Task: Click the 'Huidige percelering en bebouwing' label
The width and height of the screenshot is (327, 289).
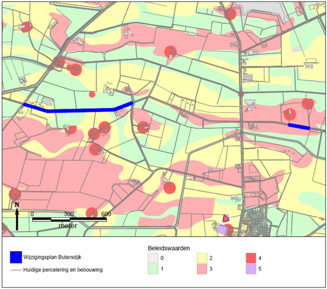Action: pos(63,270)
